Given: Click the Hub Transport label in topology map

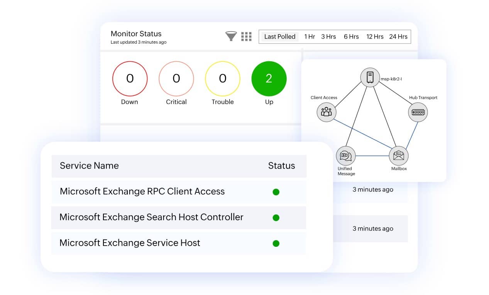Looking at the screenshot, I should [423, 98].
